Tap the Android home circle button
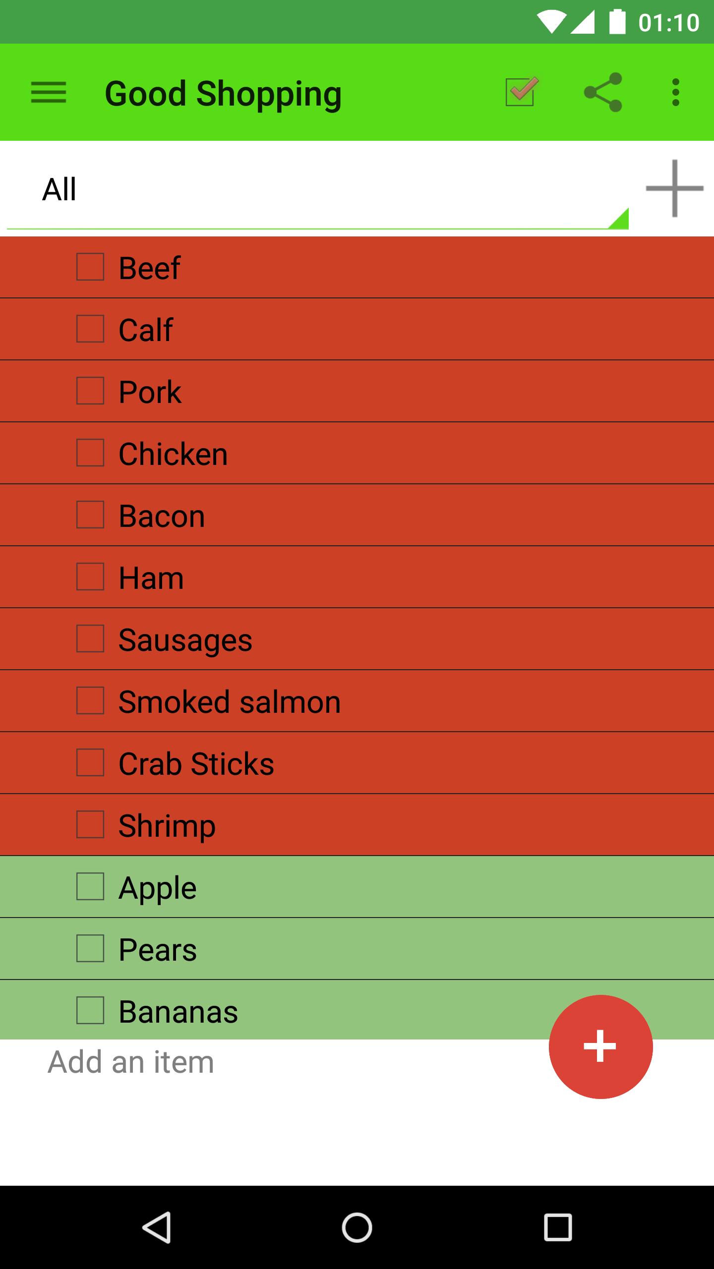 (357, 1227)
